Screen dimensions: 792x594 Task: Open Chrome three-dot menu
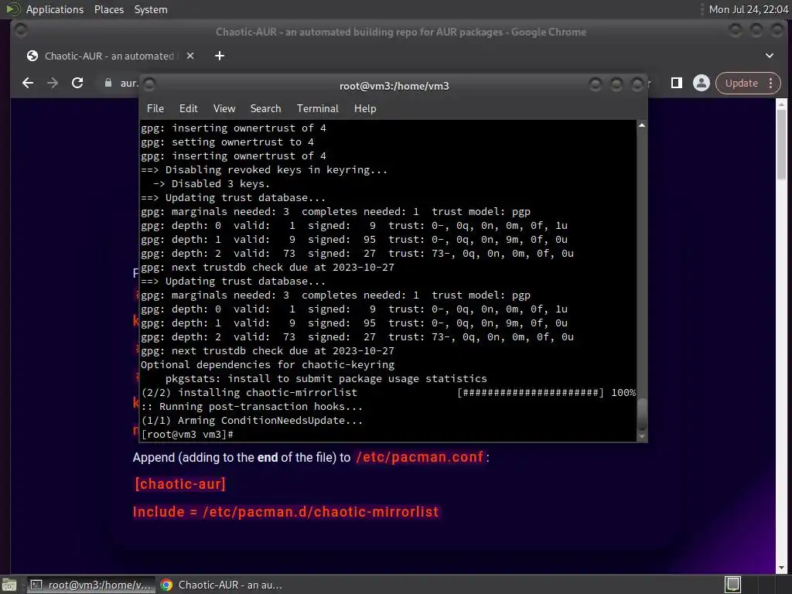click(x=771, y=83)
